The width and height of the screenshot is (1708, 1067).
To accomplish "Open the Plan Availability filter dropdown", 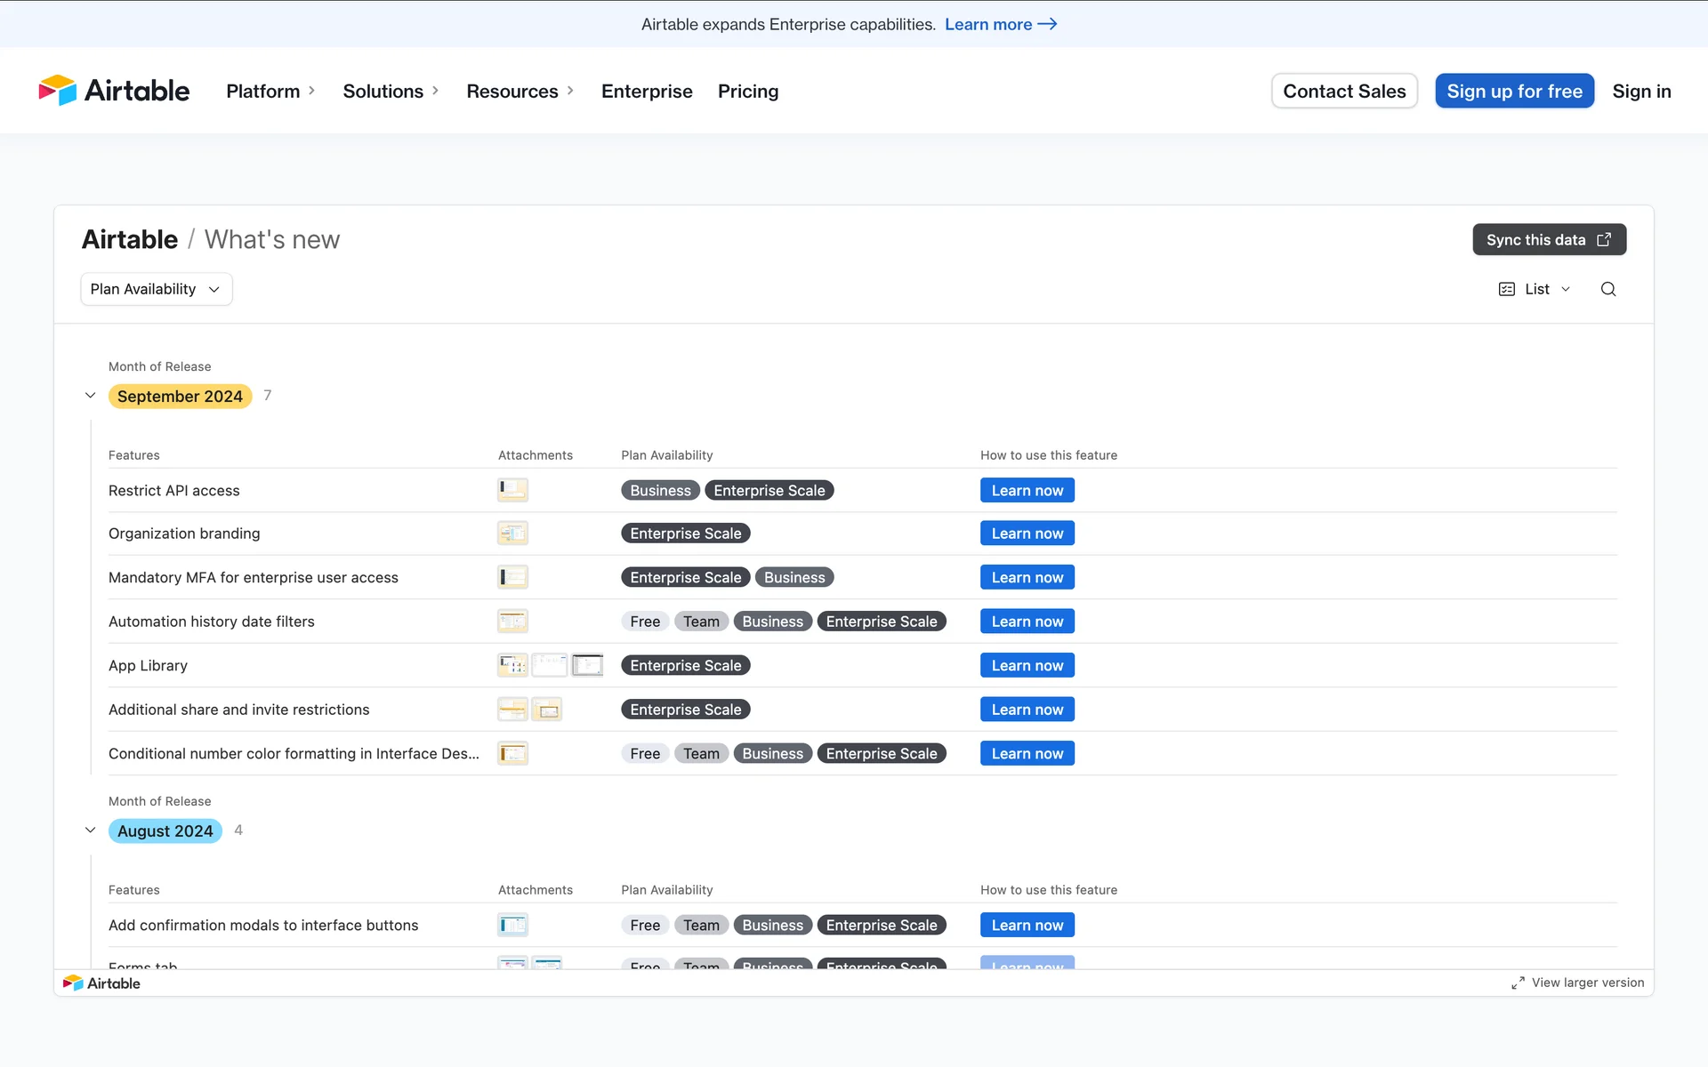I will (x=156, y=289).
